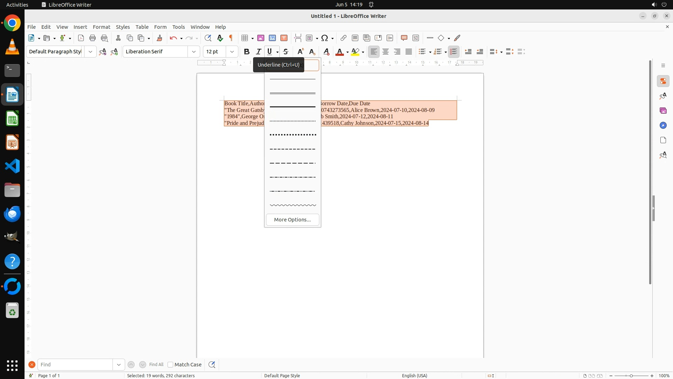673x379 pixels.
Task: Click the More Options... button
Action: click(292, 220)
